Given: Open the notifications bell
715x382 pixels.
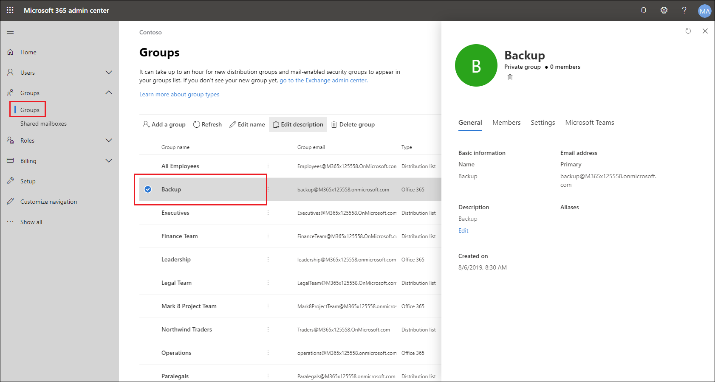Looking at the screenshot, I should tap(644, 10).
